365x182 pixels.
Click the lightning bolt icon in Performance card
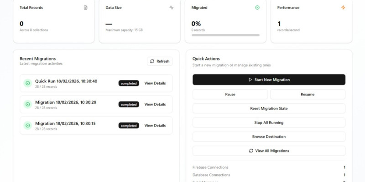(343, 8)
